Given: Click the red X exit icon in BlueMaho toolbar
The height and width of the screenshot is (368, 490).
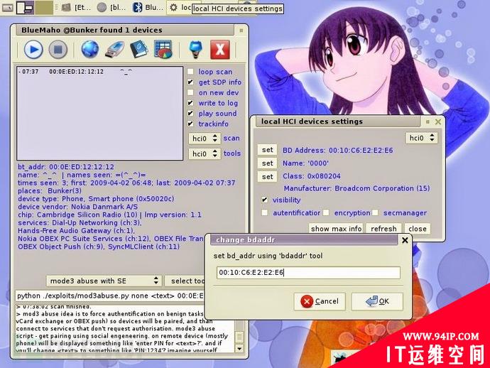Looking at the screenshot, I should click(220, 50).
